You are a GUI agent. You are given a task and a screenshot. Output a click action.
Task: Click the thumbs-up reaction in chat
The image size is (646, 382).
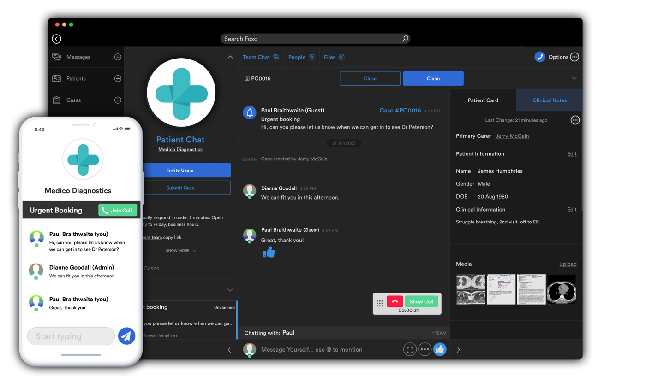(x=269, y=252)
